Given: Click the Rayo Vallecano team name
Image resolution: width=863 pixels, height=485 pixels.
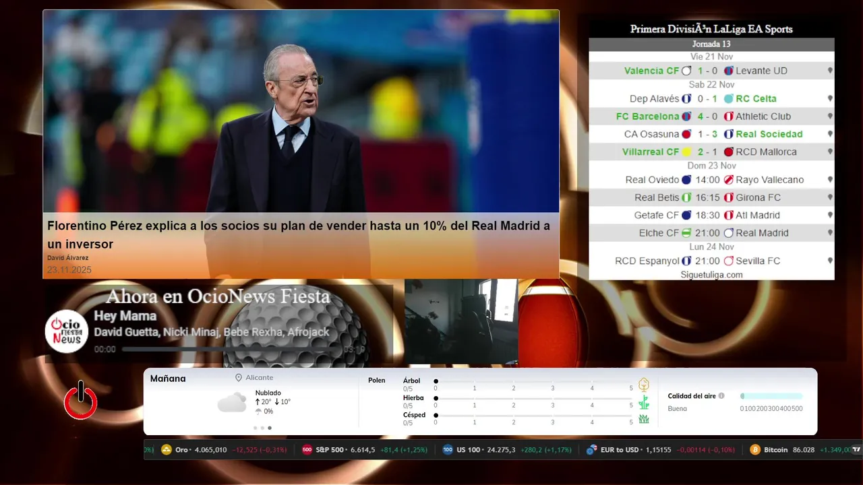Looking at the screenshot, I should [x=770, y=180].
